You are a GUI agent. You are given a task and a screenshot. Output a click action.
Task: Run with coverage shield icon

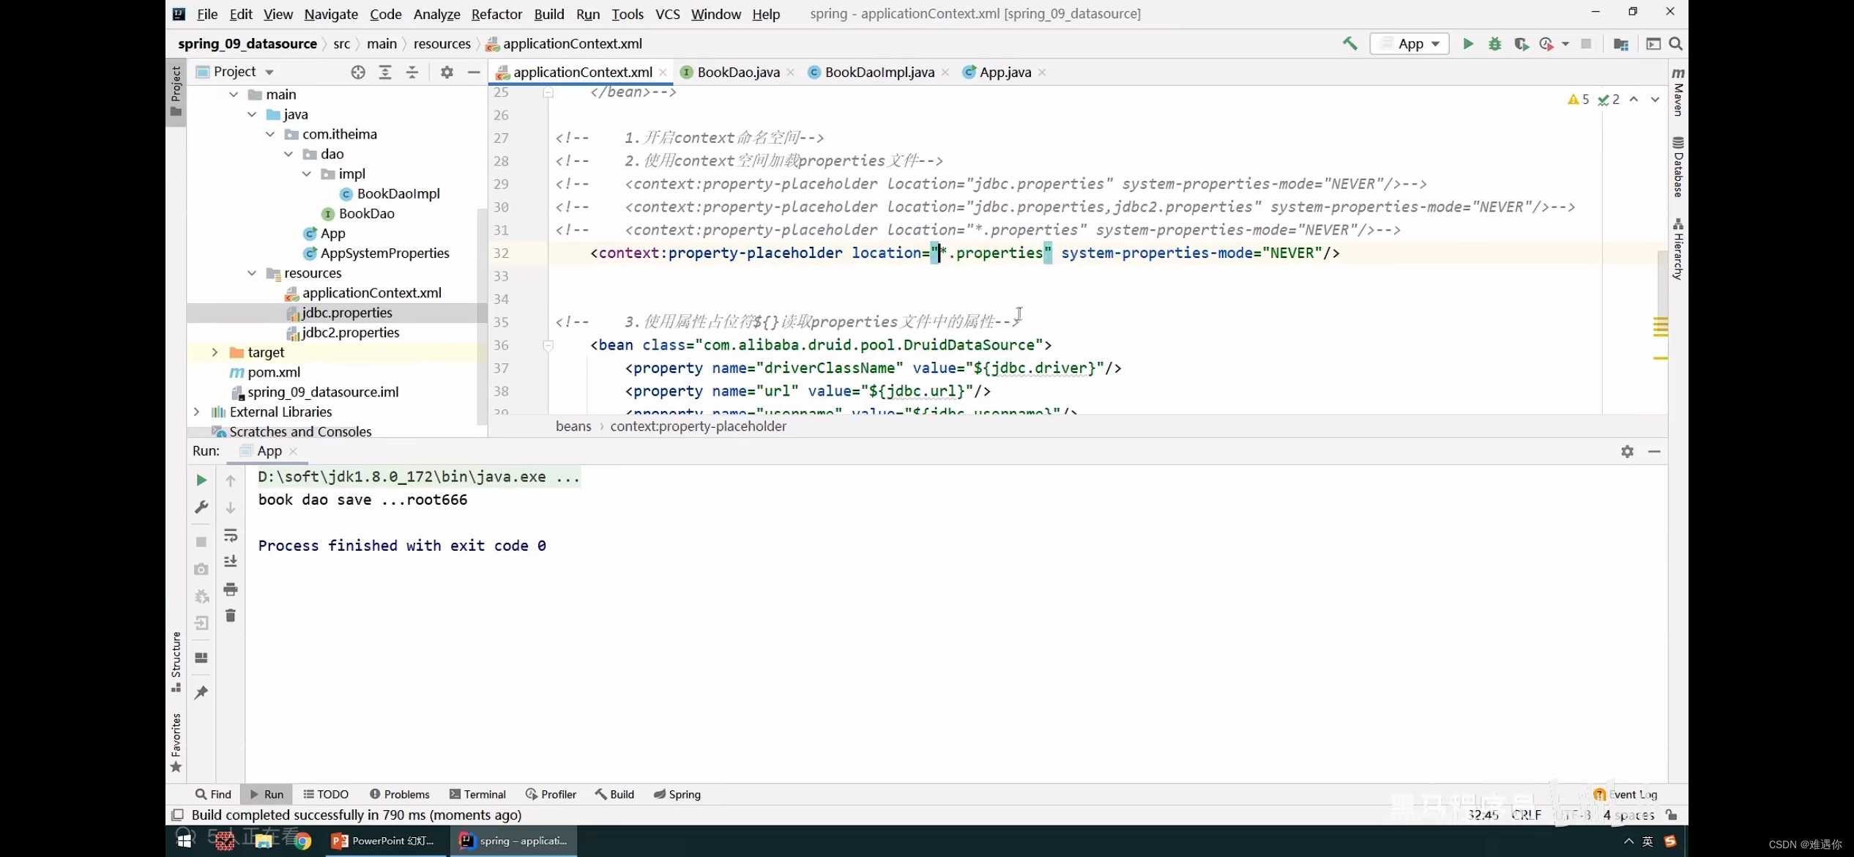tap(1521, 44)
